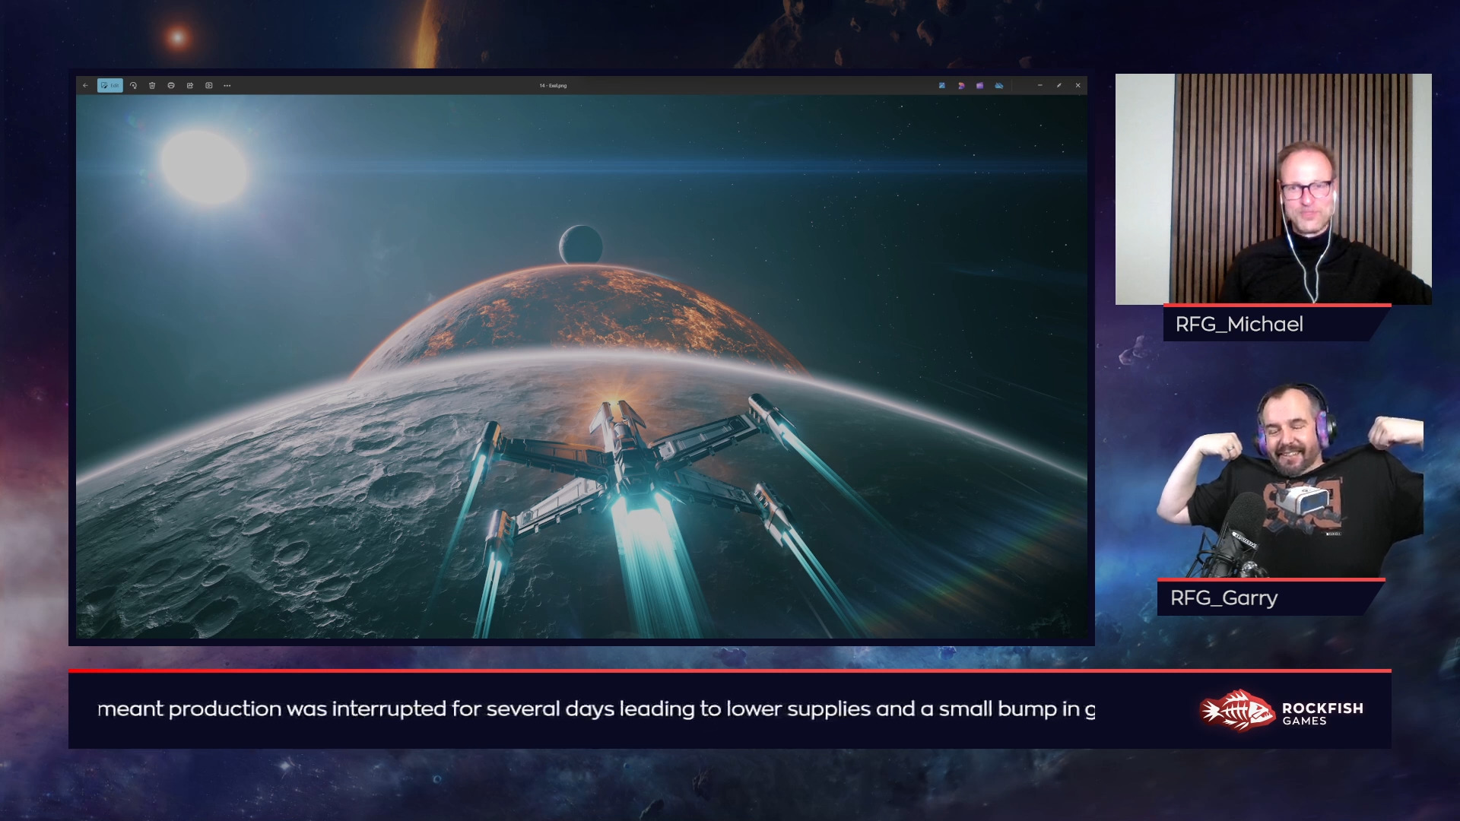The height and width of the screenshot is (821, 1460).
Task: Open Designer app icon in title bar
Action: click(x=942, y=86)
